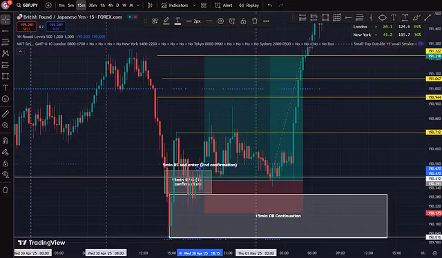442x258 pixels.
Task: Click the trash remove drawings icon in sidebar
Action: click(6, 190)
